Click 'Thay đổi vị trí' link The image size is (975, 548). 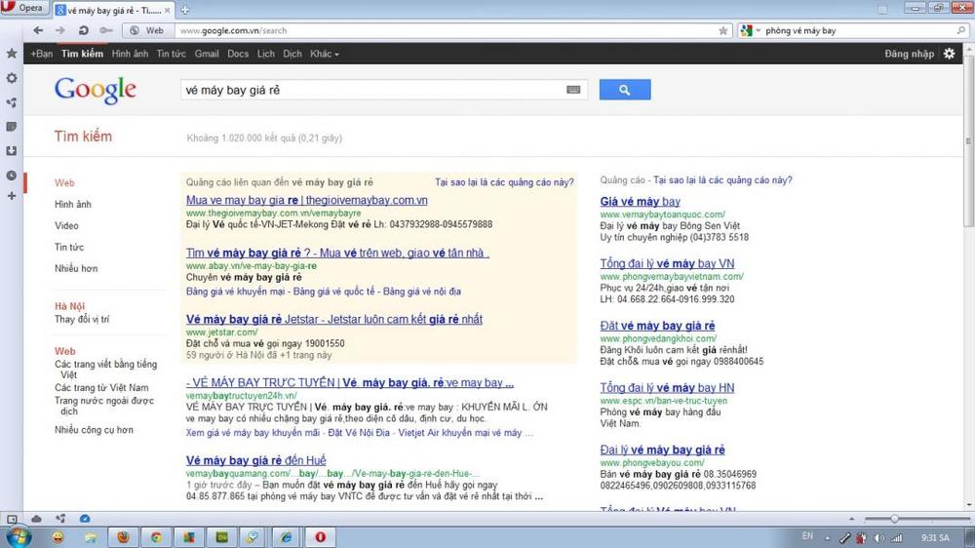(x=82, y=319)
